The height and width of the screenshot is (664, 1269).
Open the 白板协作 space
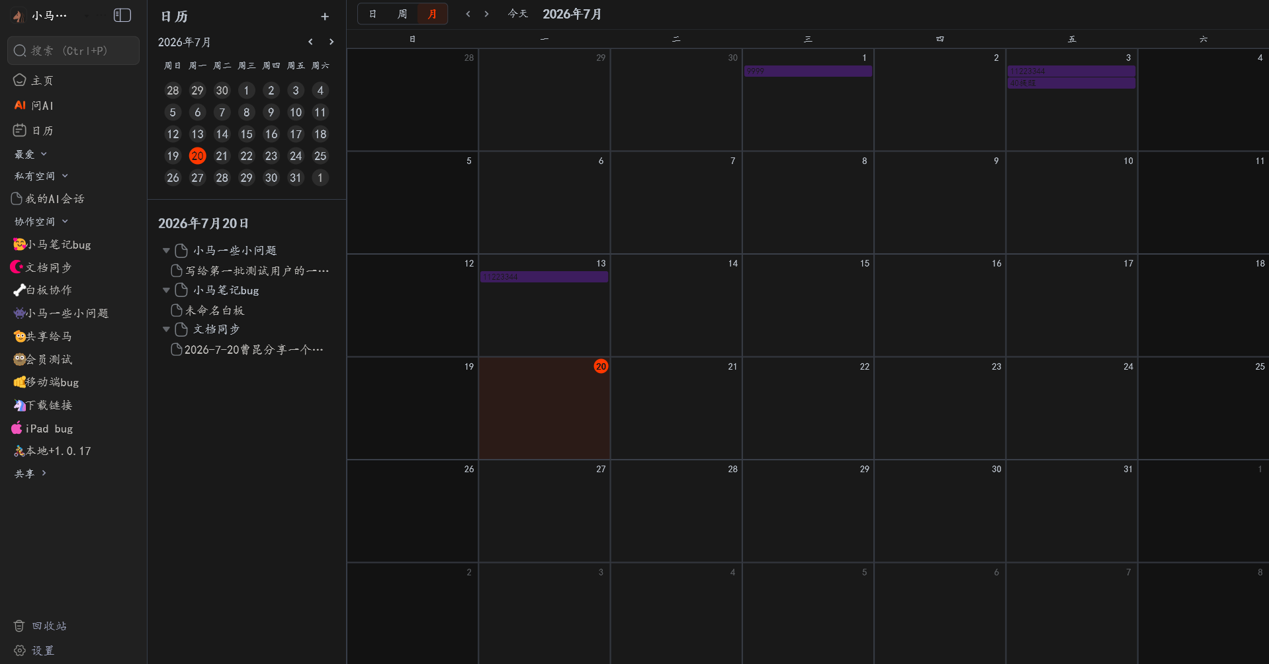click(x=43, y=290)
